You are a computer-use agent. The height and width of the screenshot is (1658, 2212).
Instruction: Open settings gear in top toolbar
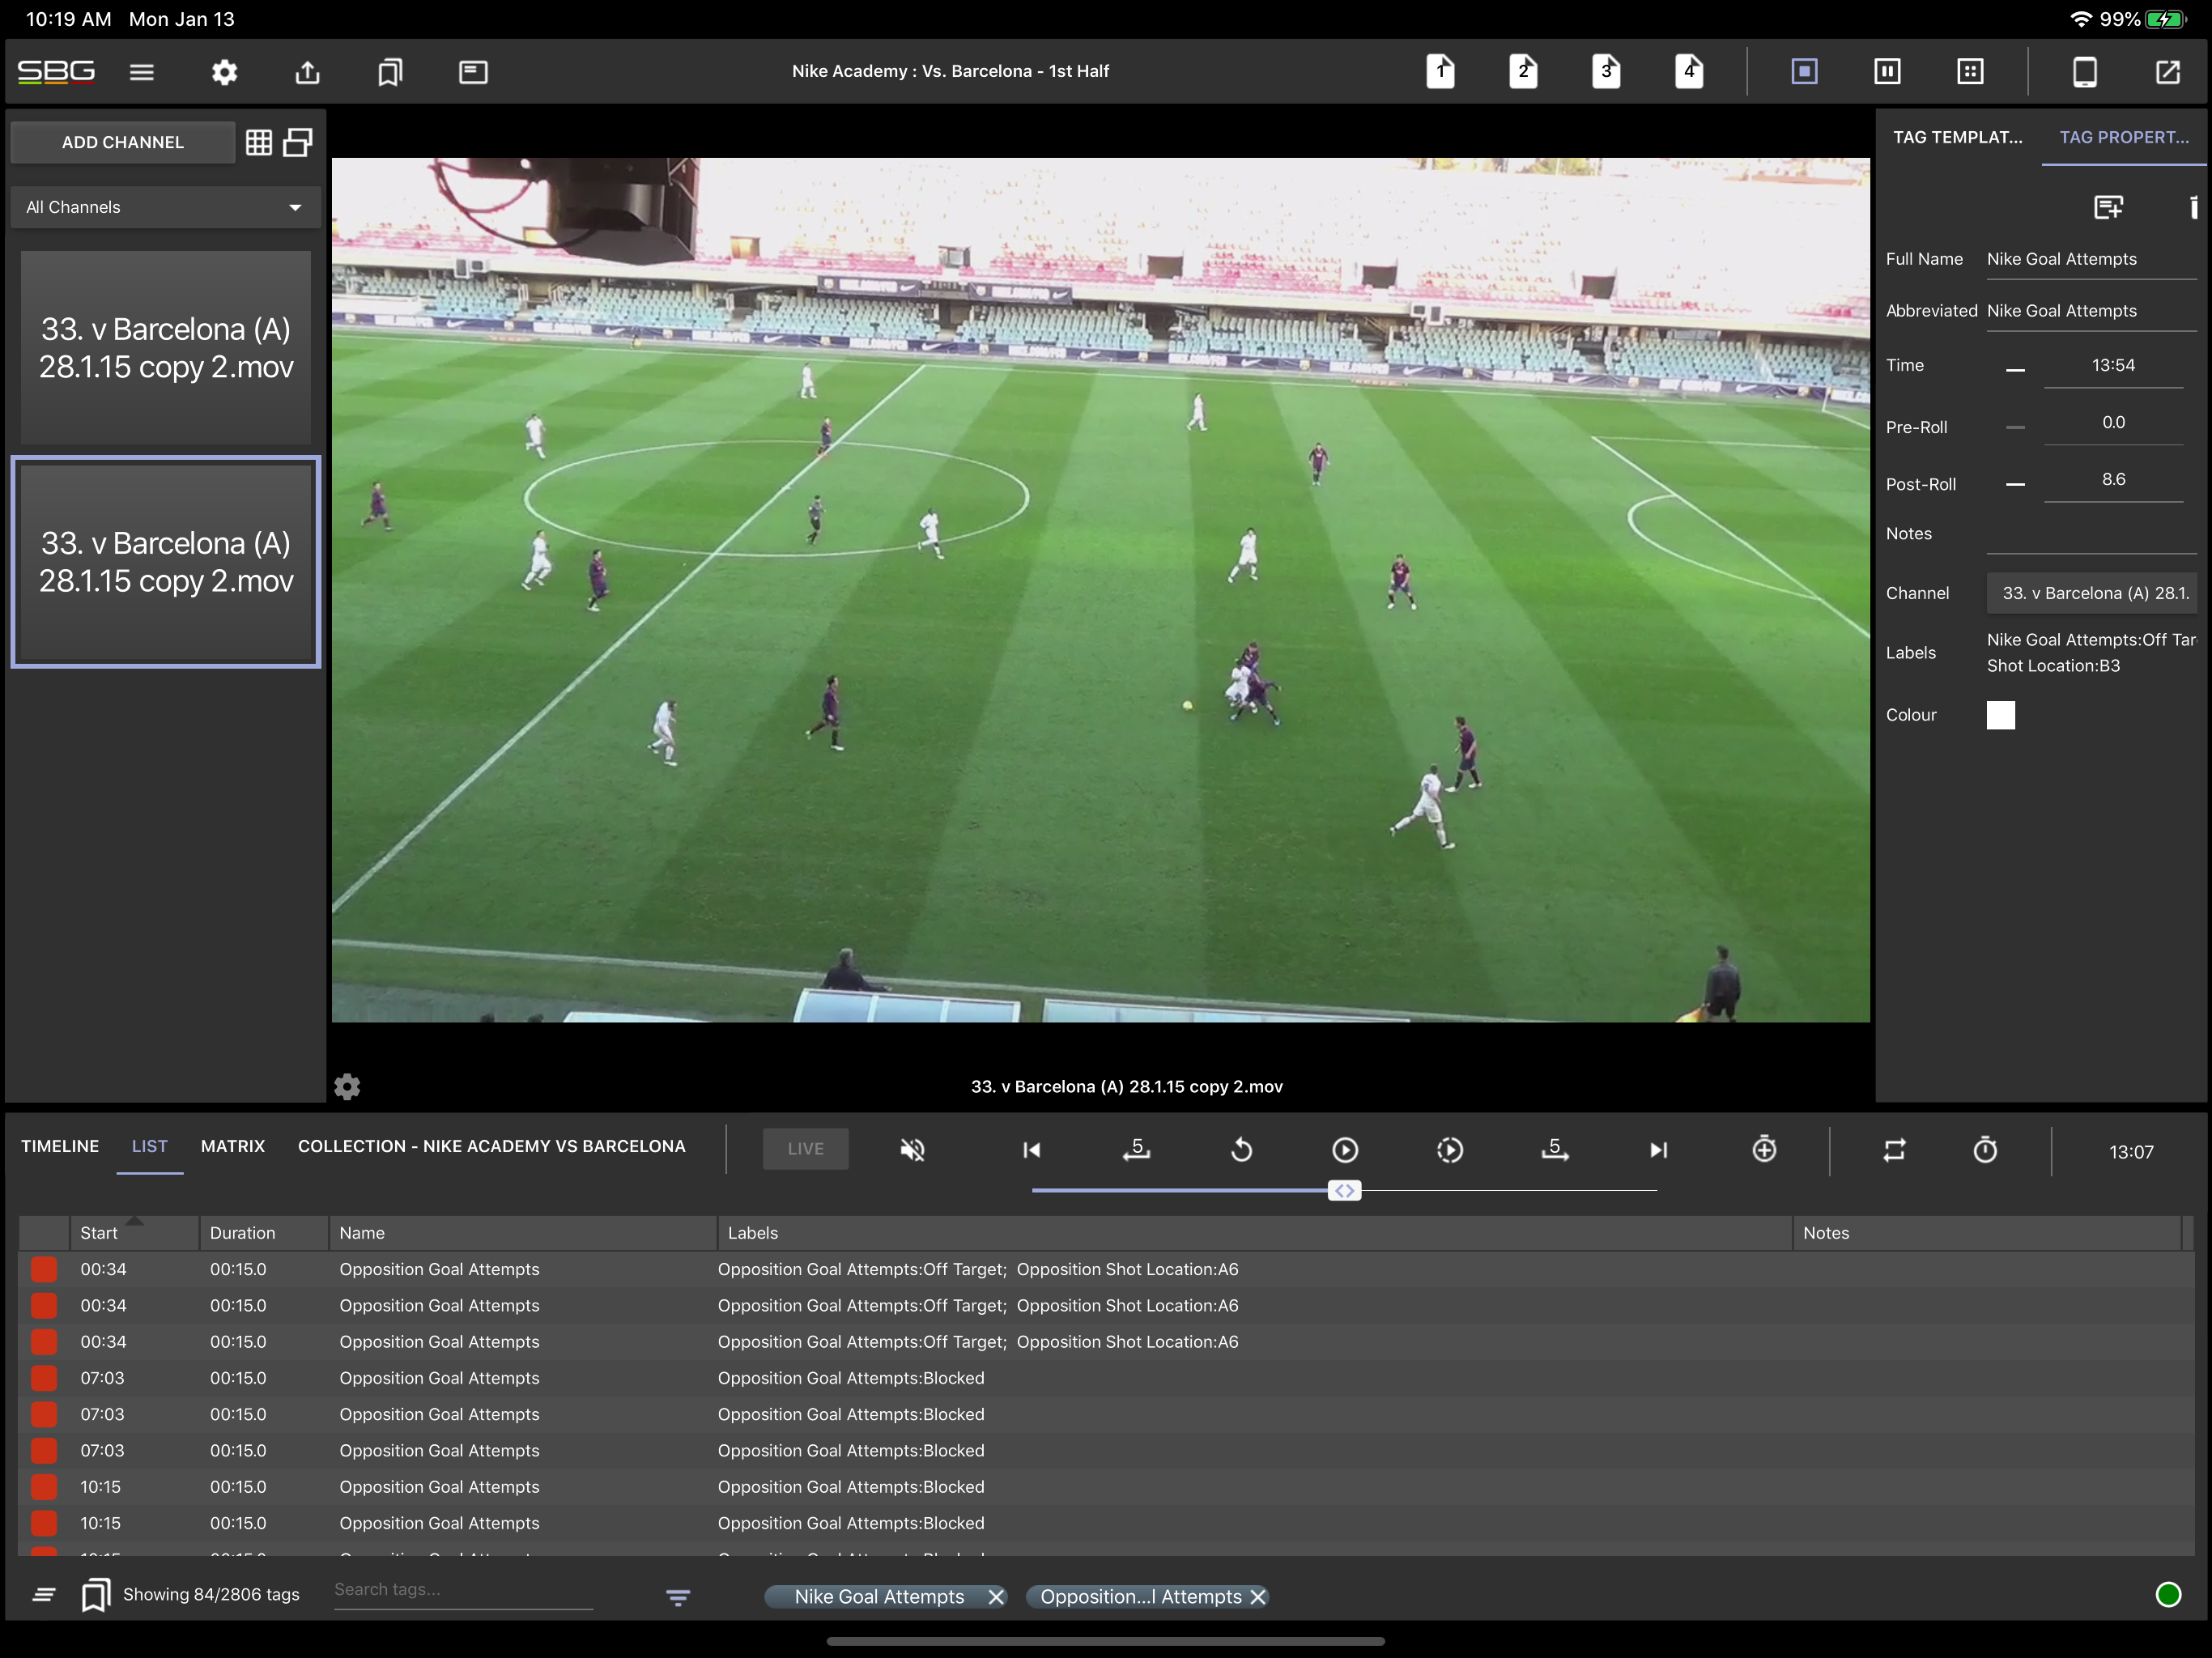pos(224,71)
